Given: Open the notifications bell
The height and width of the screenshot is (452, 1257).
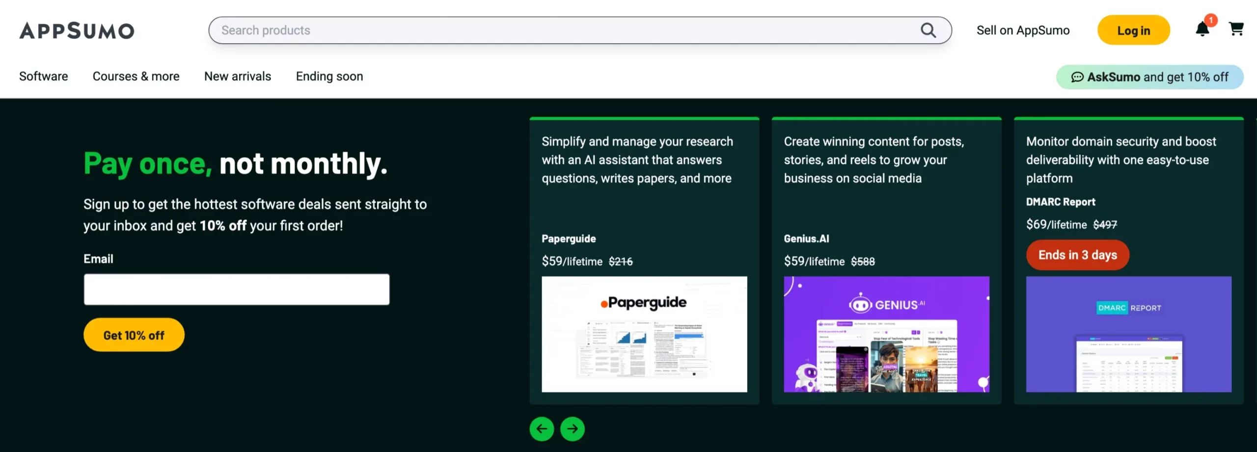Looking at the screenshot, I should pyautogui.click(x=1202, y=30).
